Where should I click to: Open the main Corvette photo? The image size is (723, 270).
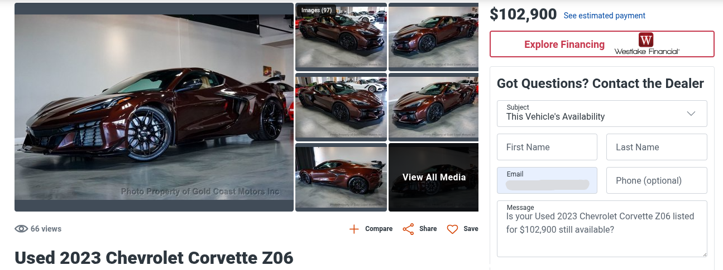coord(154,107)
